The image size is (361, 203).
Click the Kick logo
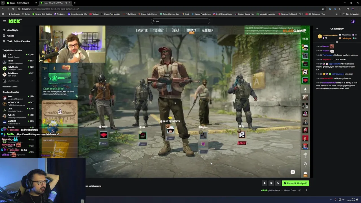click(x=15, y=21)
